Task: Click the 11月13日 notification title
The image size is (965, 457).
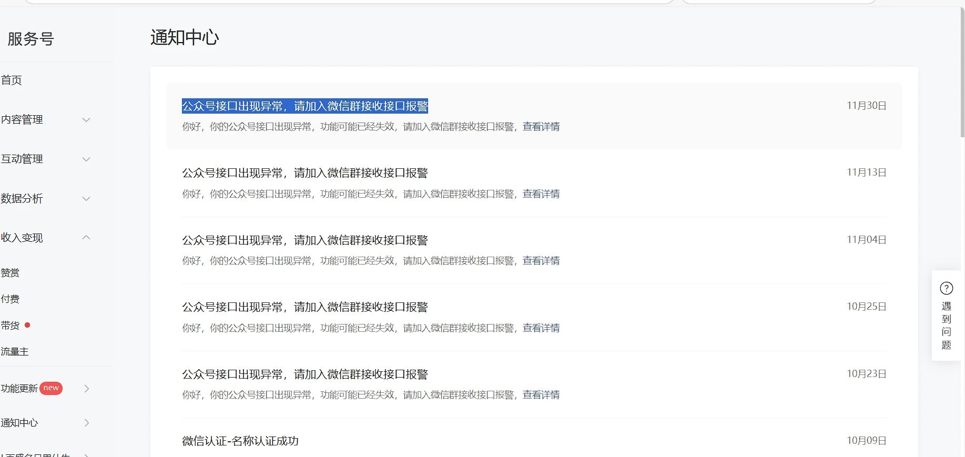Action: 305,173
